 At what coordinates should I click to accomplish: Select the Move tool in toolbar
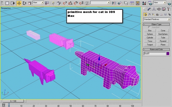tap(19, 3)
